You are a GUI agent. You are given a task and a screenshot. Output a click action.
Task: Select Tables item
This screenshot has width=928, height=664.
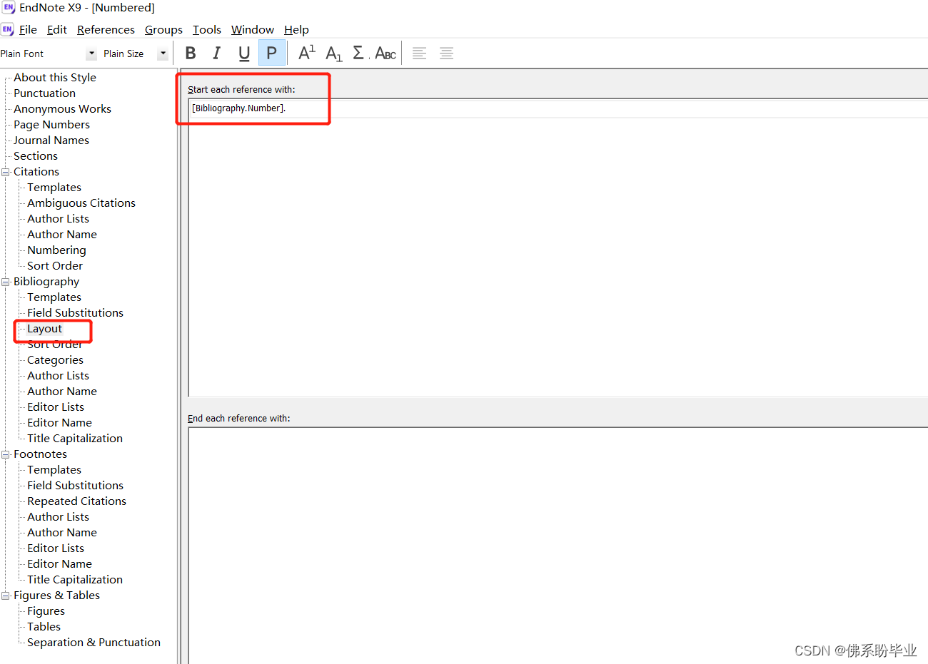(44, 627)
